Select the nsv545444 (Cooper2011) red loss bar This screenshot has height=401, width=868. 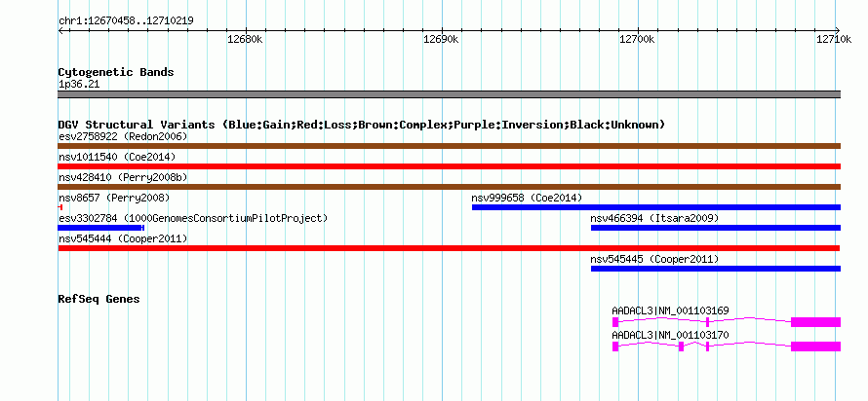[449, 248]
